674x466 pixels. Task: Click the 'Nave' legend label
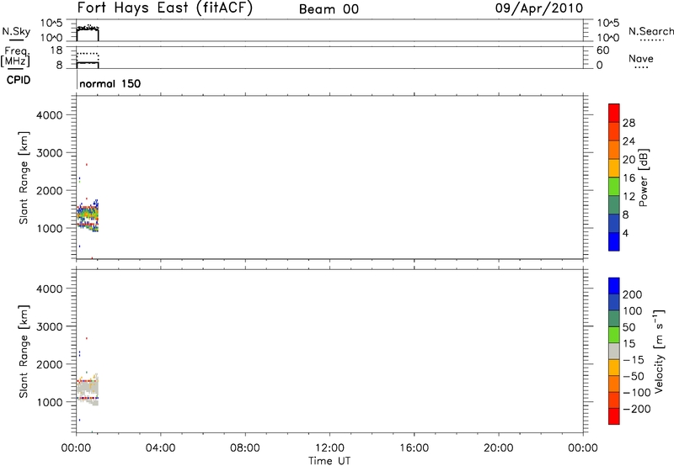(x=641, y=59)
